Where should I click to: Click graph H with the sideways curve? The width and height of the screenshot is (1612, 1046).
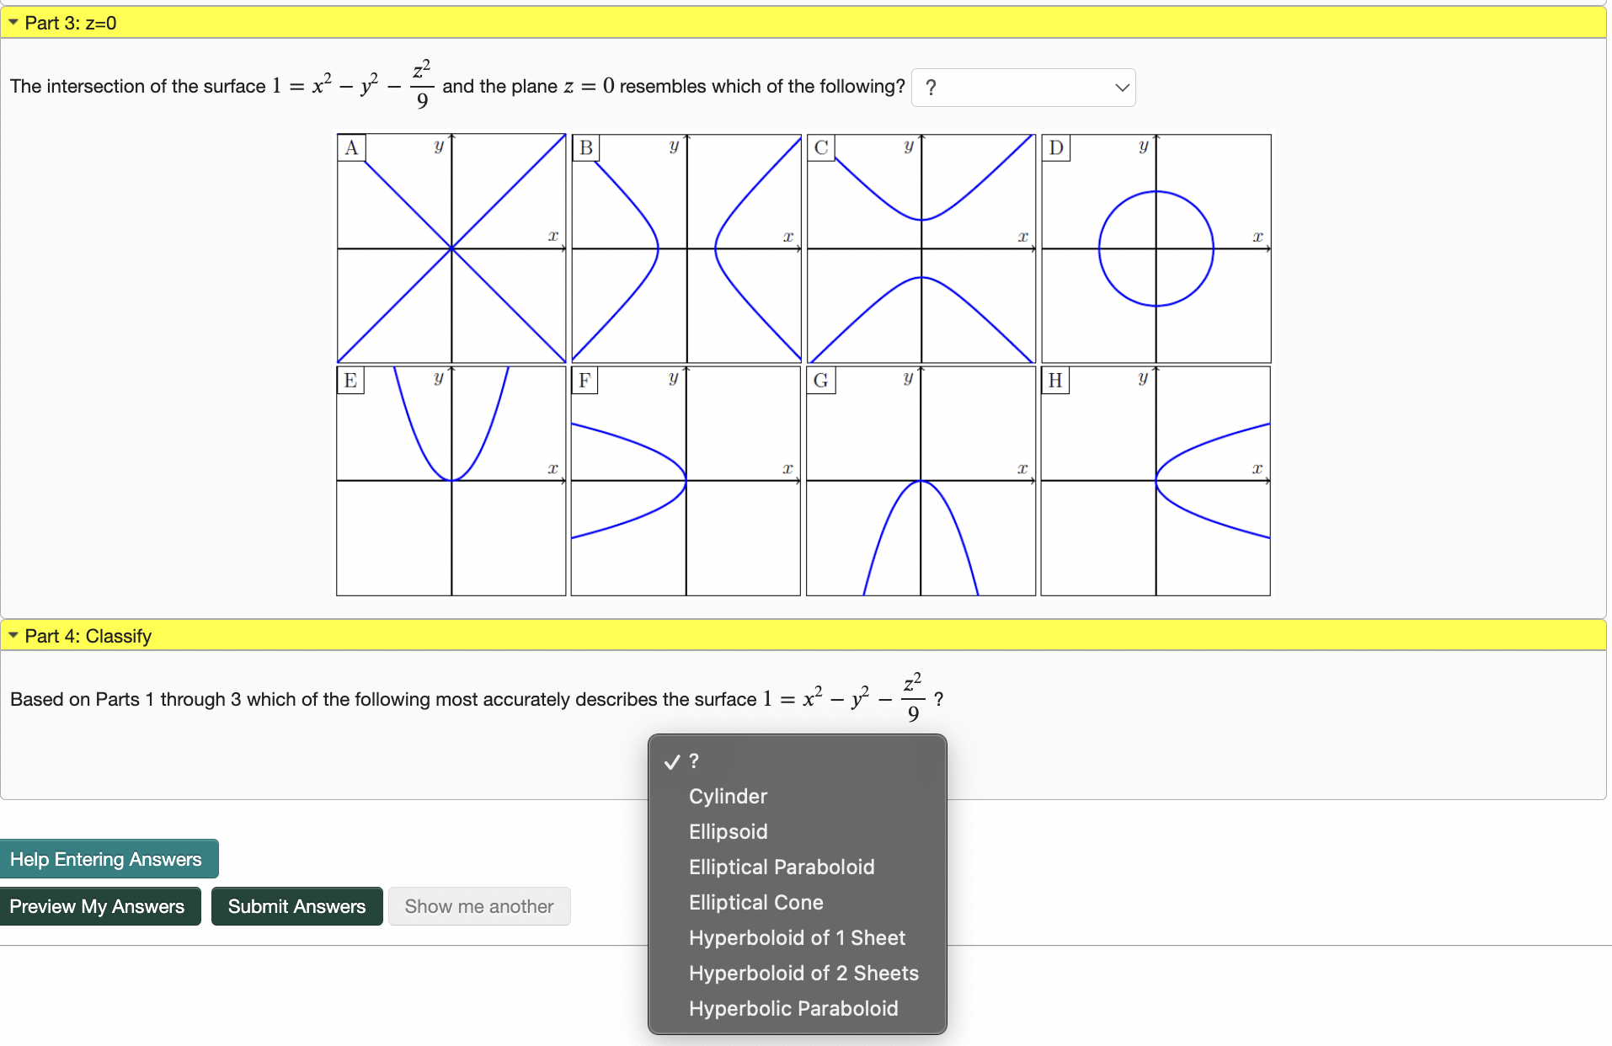[x=1156, y=480]
